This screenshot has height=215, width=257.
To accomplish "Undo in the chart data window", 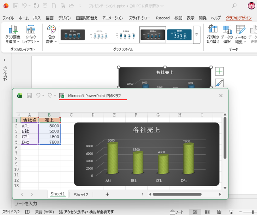I will [38, 96].
